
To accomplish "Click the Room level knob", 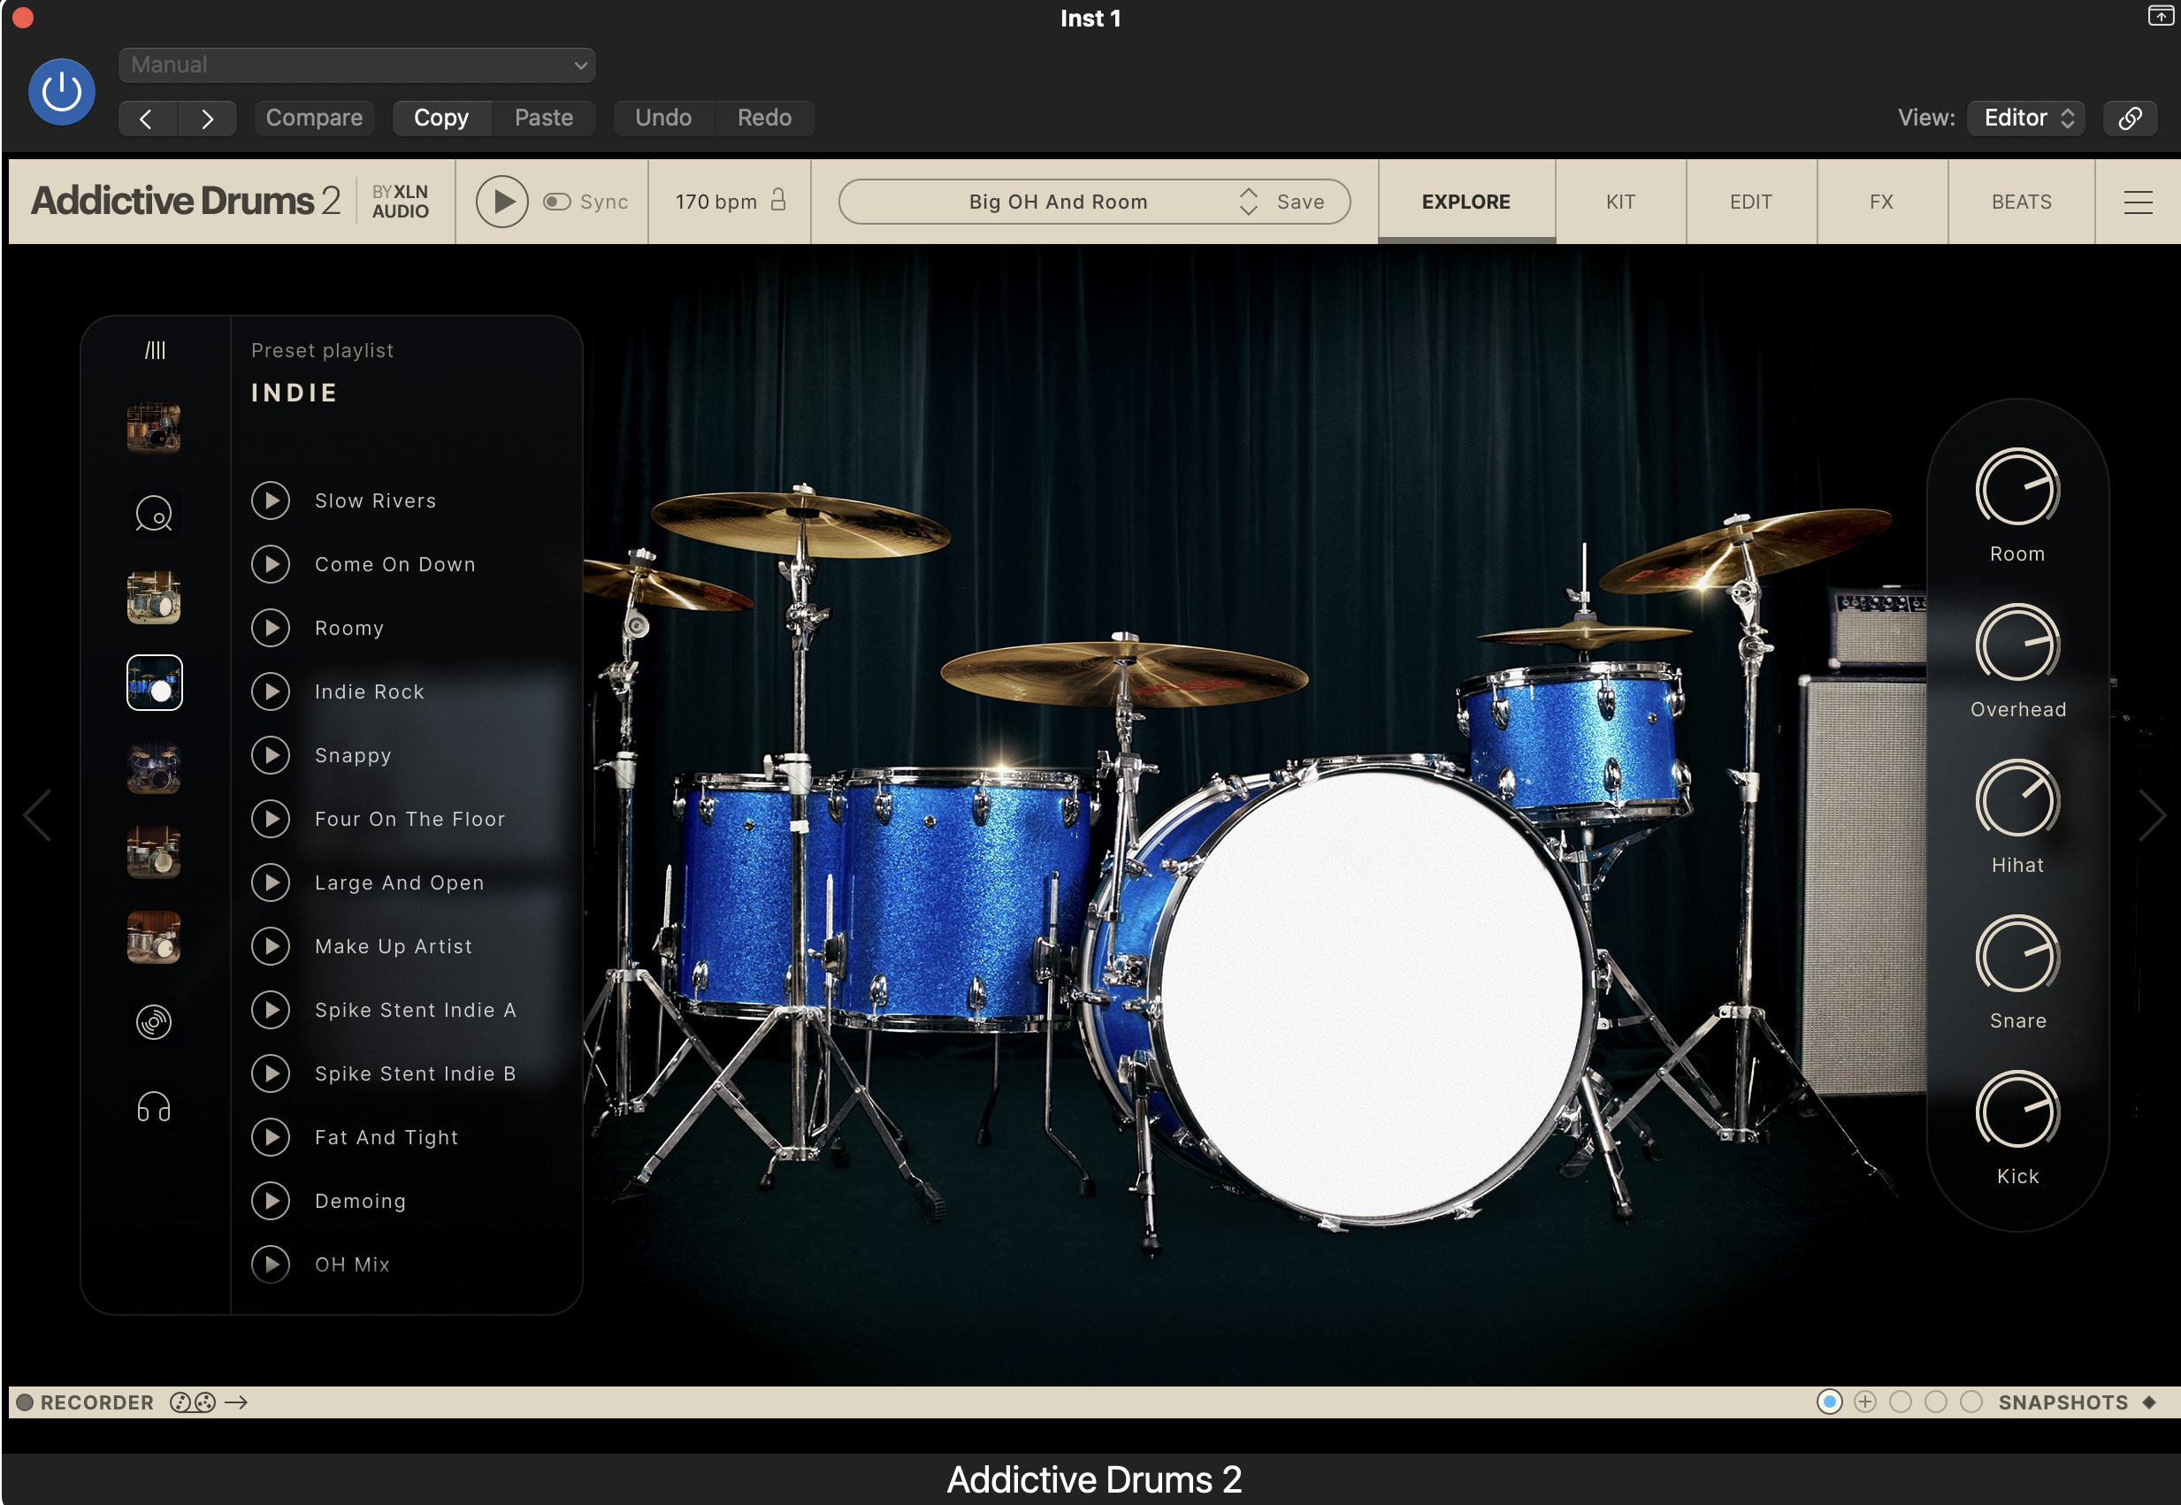I will tap(2018, 488).
